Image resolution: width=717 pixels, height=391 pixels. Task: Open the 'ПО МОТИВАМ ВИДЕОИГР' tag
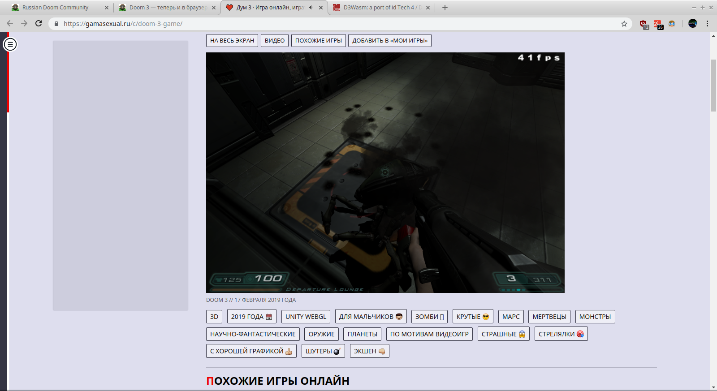[x=429, y=334]
